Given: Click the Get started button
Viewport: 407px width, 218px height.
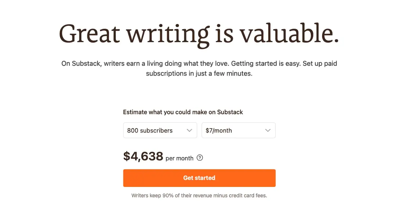Looking at the screenshot, I should point(199,178).
